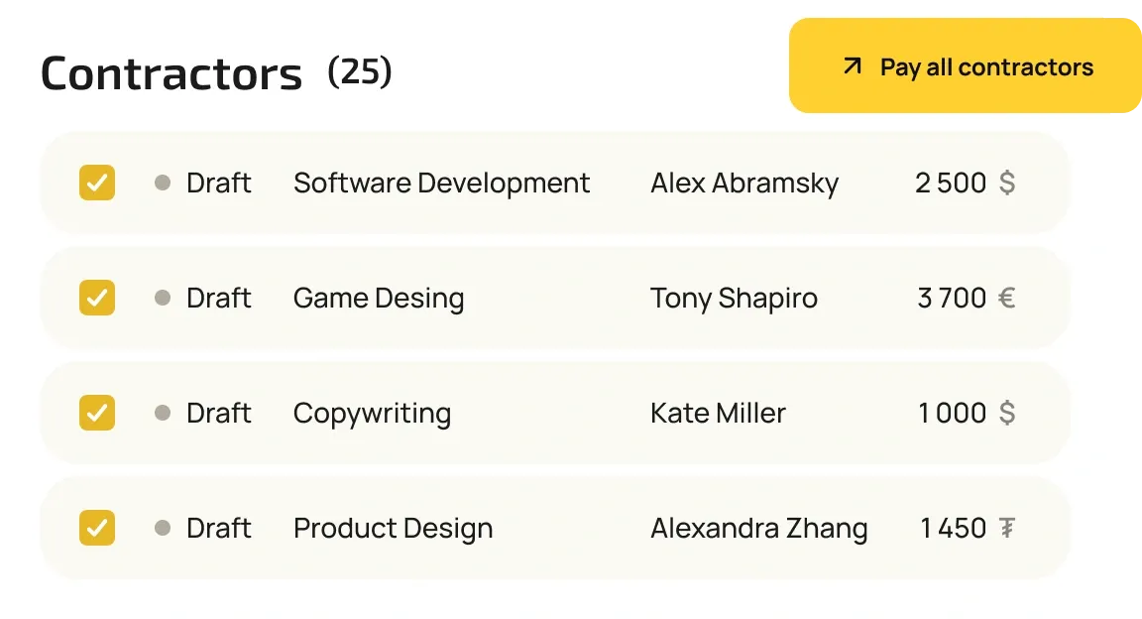Click Draft status dot for Copywriting
Viewport: 1142px width, 619px height.
163,414
